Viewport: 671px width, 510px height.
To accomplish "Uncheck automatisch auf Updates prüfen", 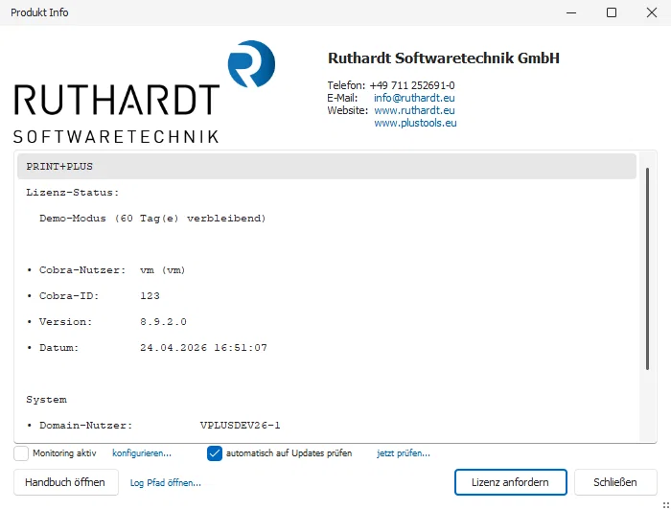I will tap(215, 453).
